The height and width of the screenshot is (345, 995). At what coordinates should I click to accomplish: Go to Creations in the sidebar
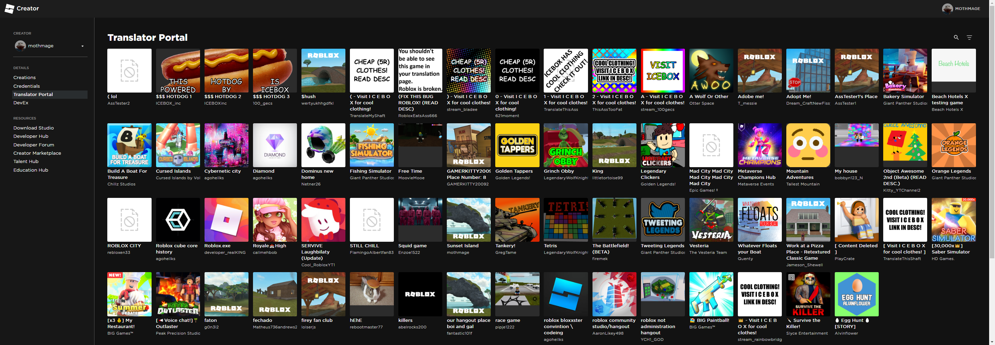[24, 77]
